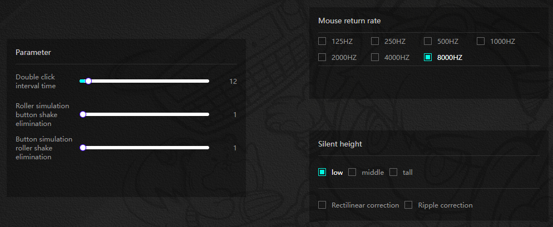Select the 125HZ return rate checkbox
553x227 pixels.
click(322, 41)
